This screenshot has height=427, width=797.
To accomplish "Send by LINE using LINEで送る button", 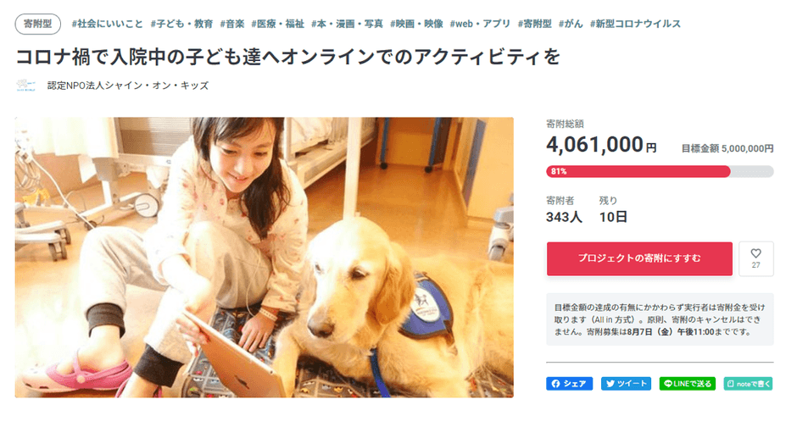I will [688, 383].
